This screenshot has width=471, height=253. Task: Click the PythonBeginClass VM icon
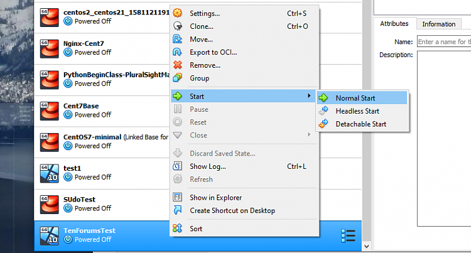coord(50,80)
